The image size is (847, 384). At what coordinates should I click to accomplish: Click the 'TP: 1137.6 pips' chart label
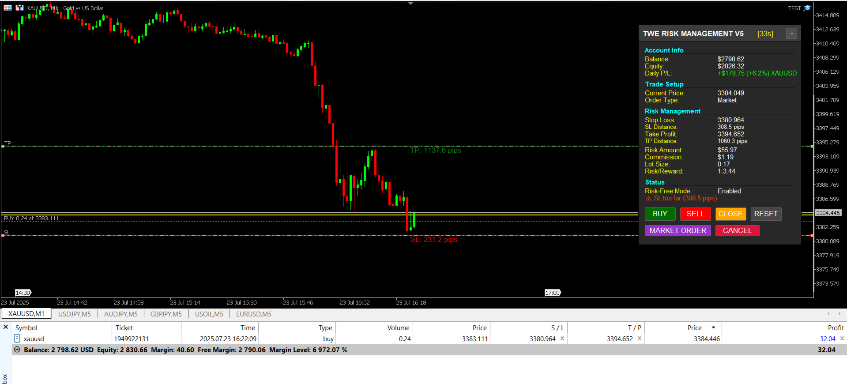(436, 151)
